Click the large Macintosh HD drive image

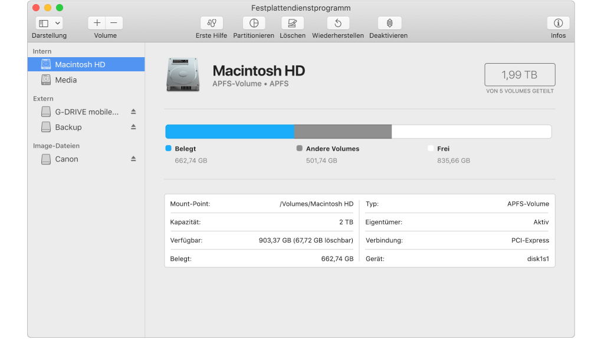coord(183,74)
